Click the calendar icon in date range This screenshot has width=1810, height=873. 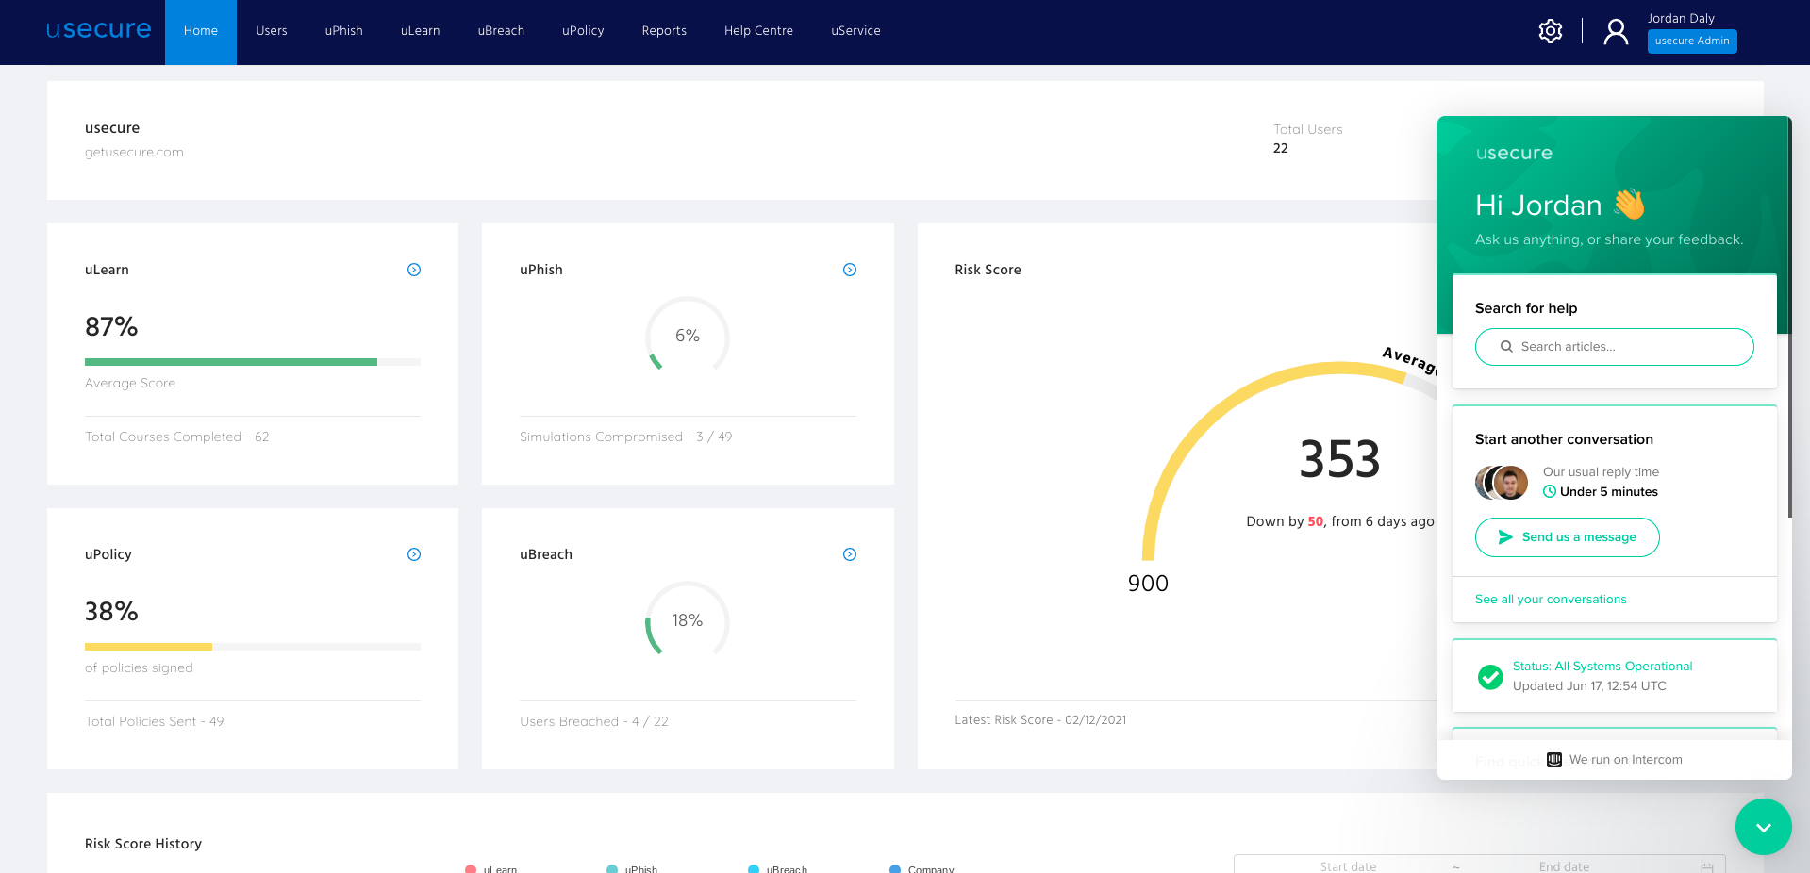pyautogui.click(x=1706, y=867)
